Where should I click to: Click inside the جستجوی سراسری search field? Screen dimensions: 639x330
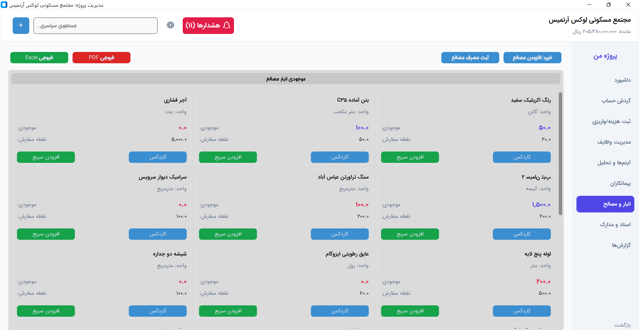coord(96,25)
